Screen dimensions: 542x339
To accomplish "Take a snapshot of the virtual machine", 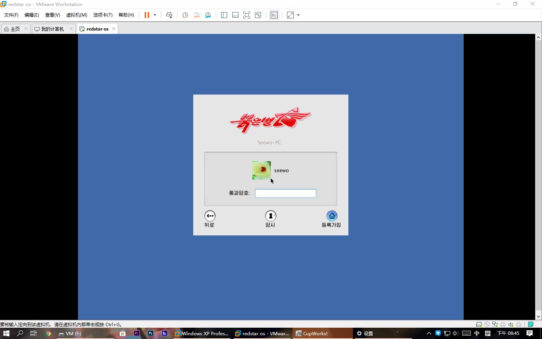I will [185, 15].
